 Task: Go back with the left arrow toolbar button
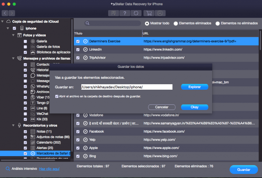pos(5,13)
